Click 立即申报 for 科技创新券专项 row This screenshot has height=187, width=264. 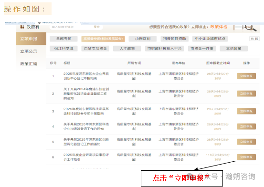[x=246, y=111]
